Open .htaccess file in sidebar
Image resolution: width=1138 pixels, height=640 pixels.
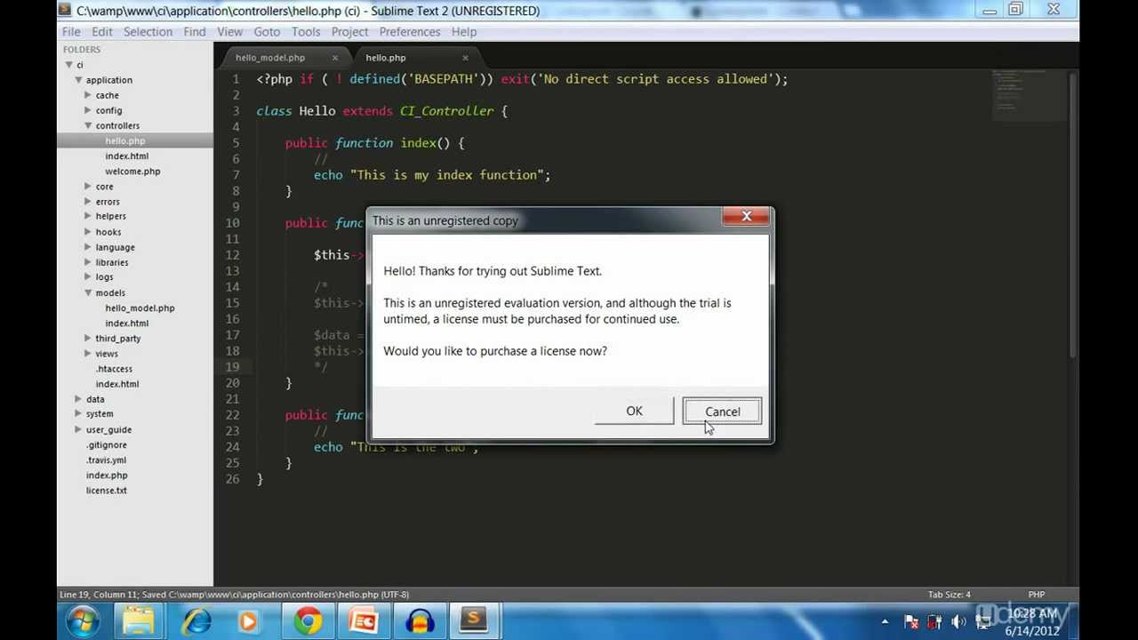(x=114, y=369)
